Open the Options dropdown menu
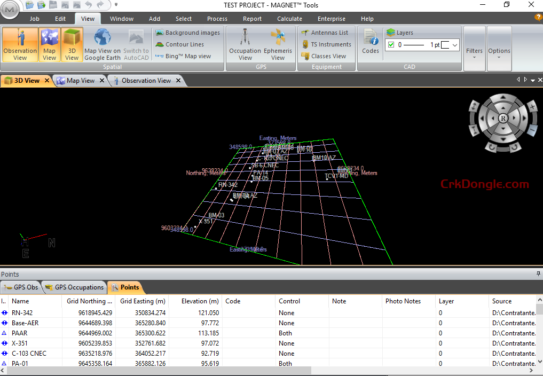The width and height of the screenshot is (543, 376). pos(499,48)
